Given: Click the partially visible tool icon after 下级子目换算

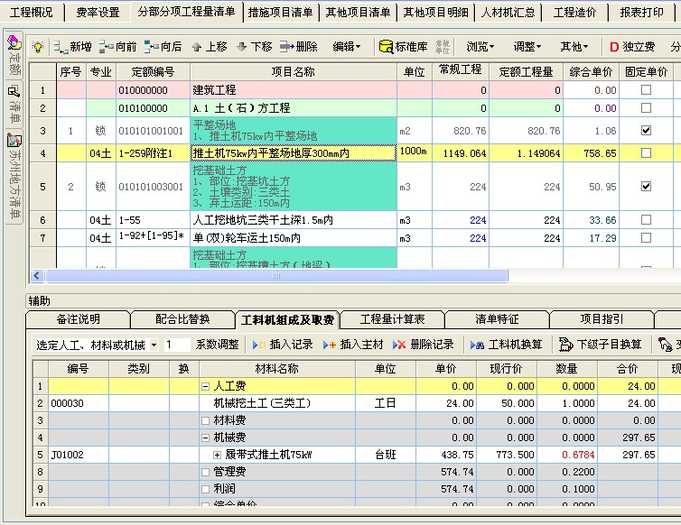Looking at the screenshot, I should click(665, 345).
